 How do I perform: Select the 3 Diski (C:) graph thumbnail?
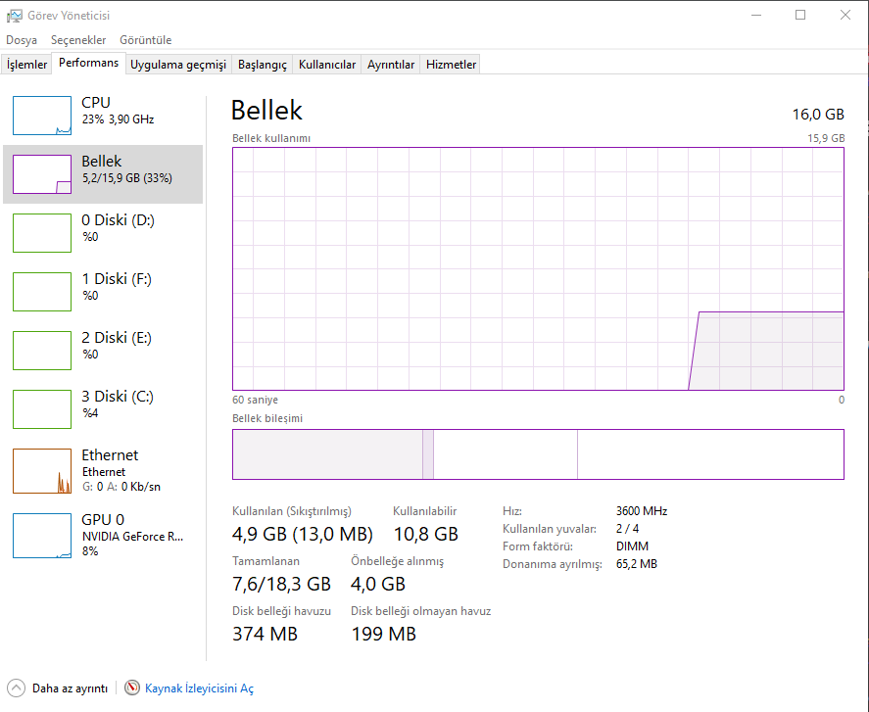coord(42,409)
